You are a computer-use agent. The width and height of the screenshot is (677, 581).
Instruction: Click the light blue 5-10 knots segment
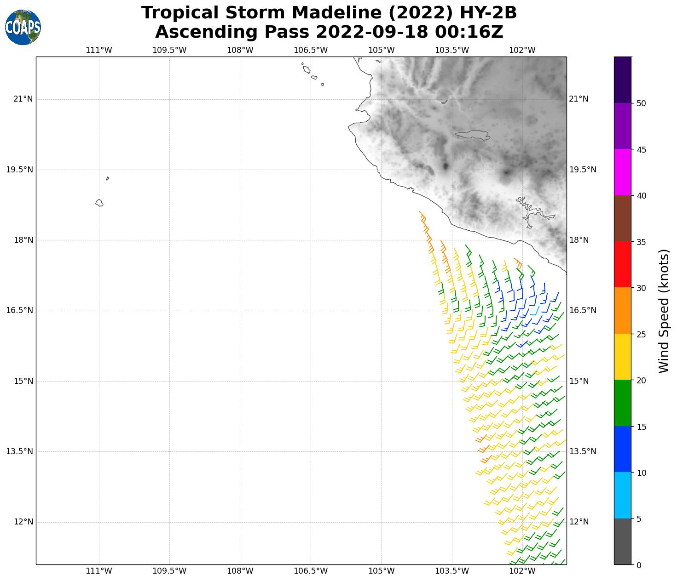(623, 496)
